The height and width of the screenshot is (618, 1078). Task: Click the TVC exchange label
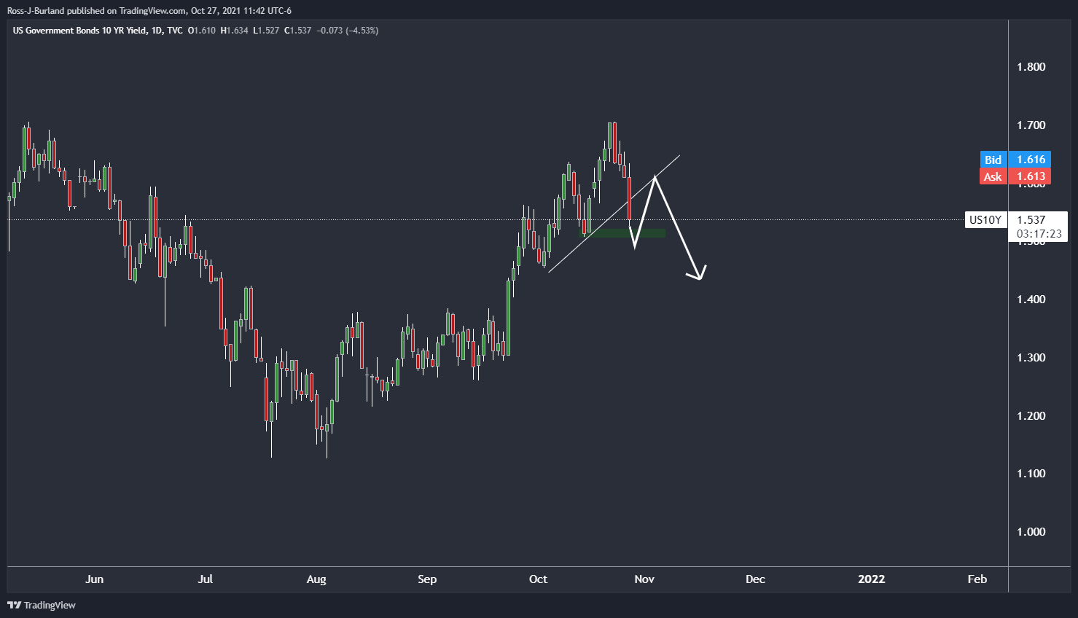pos(174,31)
